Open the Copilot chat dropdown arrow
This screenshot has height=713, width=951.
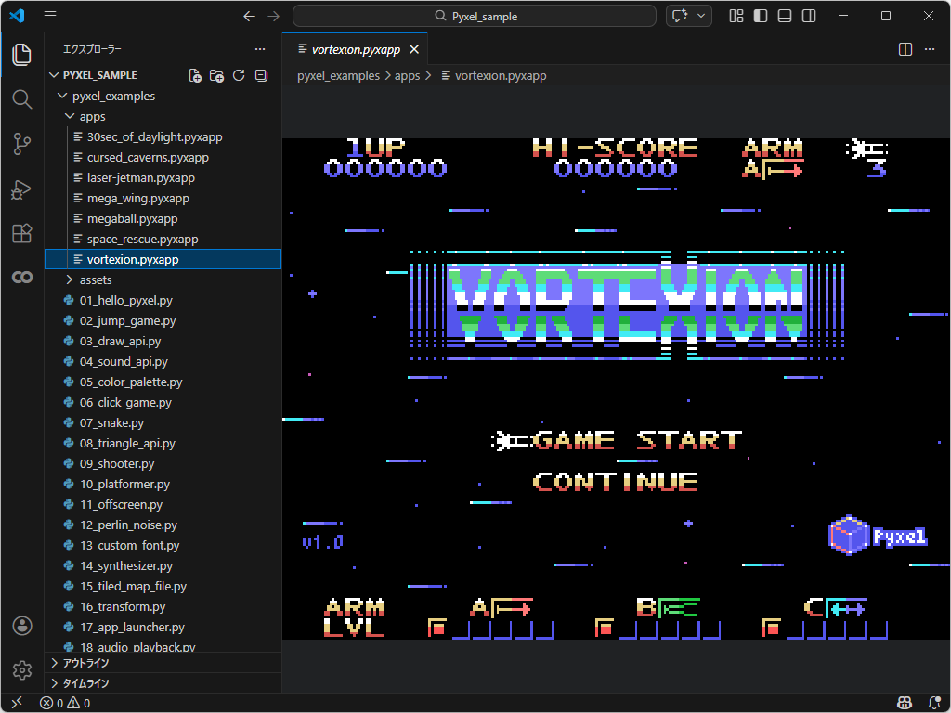coord(701,16)
